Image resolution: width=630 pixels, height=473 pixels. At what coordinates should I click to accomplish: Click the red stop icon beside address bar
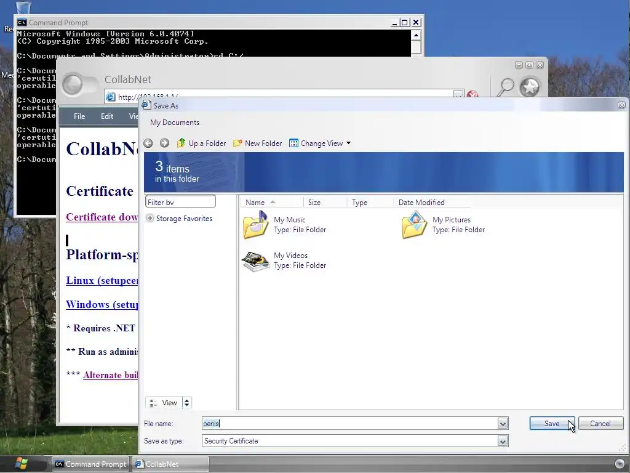click(472, 94)
